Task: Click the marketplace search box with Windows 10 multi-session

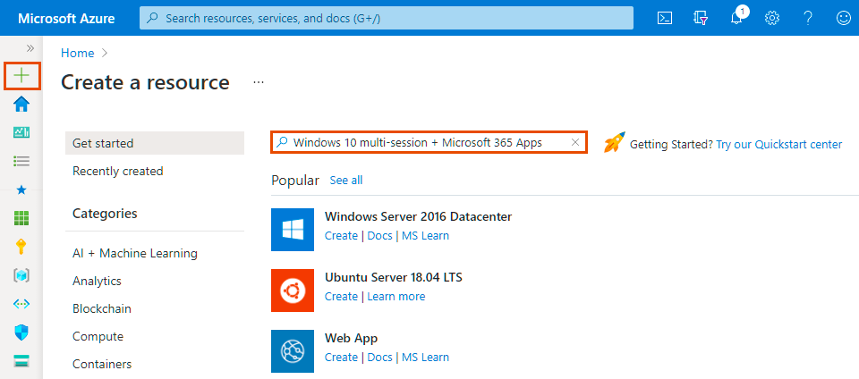Action: 429,143
